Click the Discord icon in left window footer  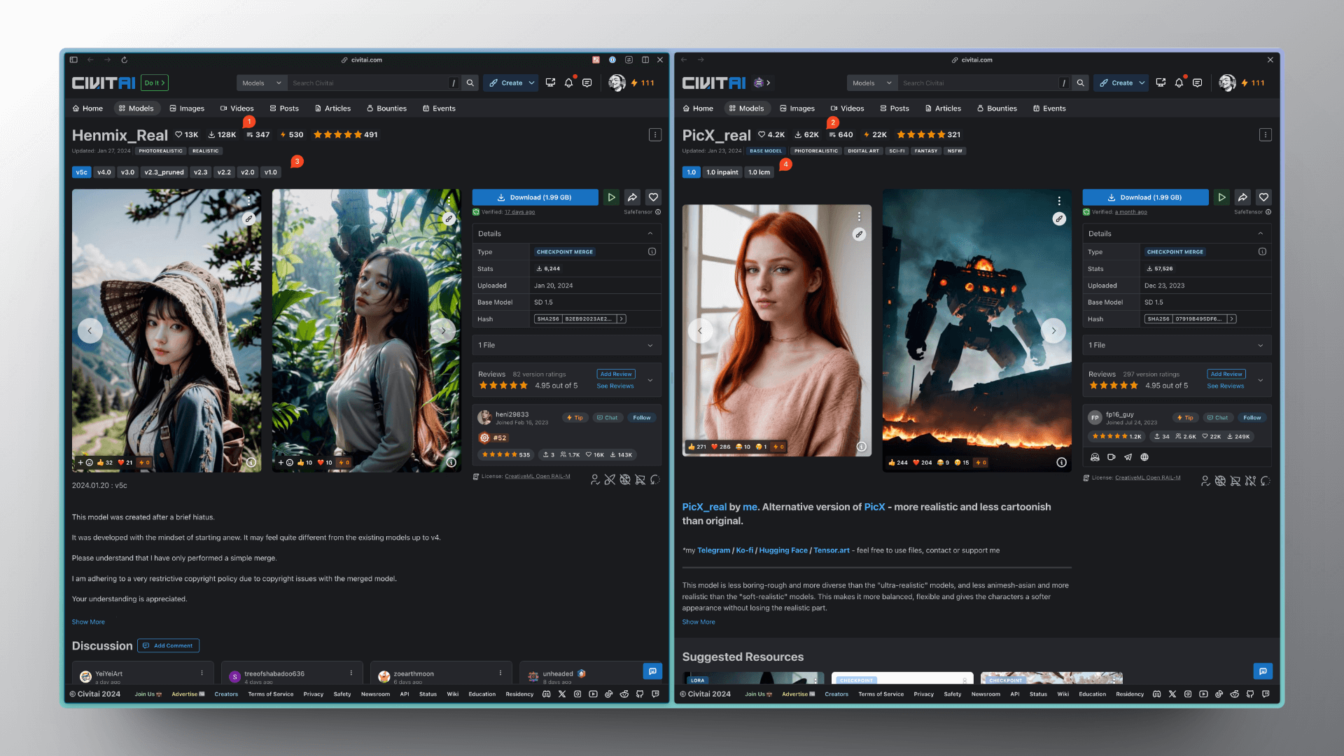coord(547,694)
